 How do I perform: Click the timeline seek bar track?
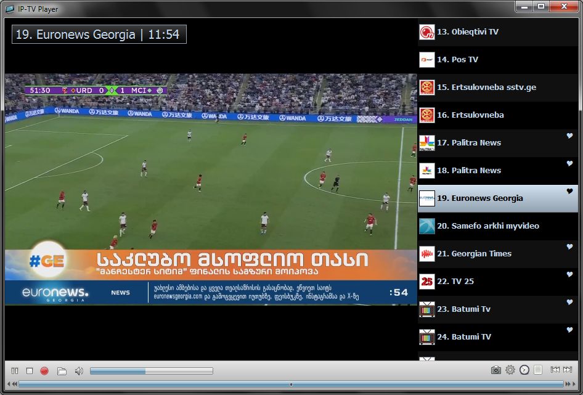point(291,384)
